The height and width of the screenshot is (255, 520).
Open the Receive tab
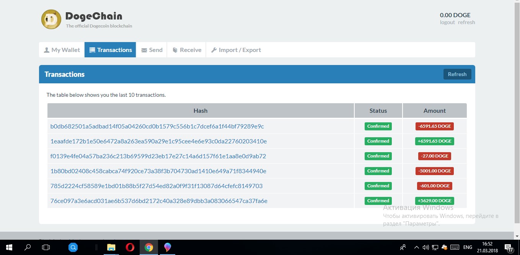pos(186,50)
